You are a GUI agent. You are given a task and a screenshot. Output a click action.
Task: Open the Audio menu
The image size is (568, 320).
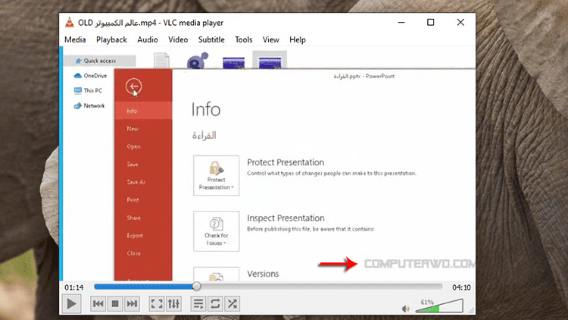(148, 39)
